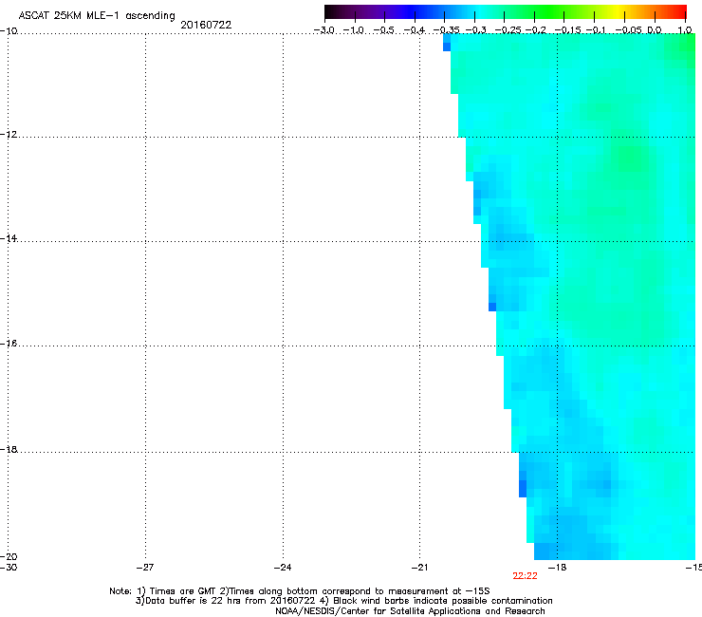The width and height of the screenshot is (702, 617).
Task: Click the -14 latitude label on left axis
Action: [x=9, y=238]
